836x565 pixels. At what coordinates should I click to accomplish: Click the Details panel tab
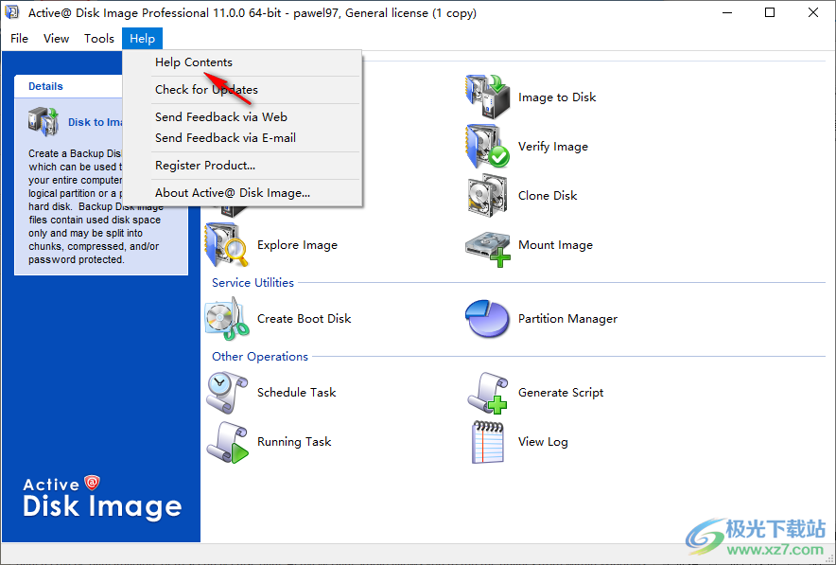[x=45, y=86]
